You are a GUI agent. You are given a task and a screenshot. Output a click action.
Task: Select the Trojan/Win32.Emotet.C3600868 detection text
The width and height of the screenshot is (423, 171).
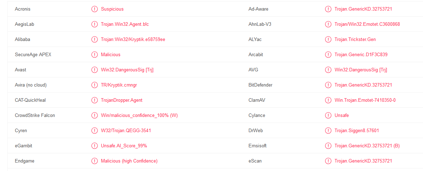(x=367, y=24)
